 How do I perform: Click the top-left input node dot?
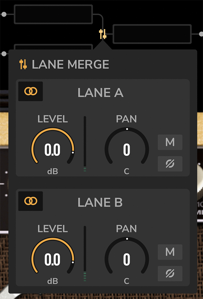coord(4,14)
